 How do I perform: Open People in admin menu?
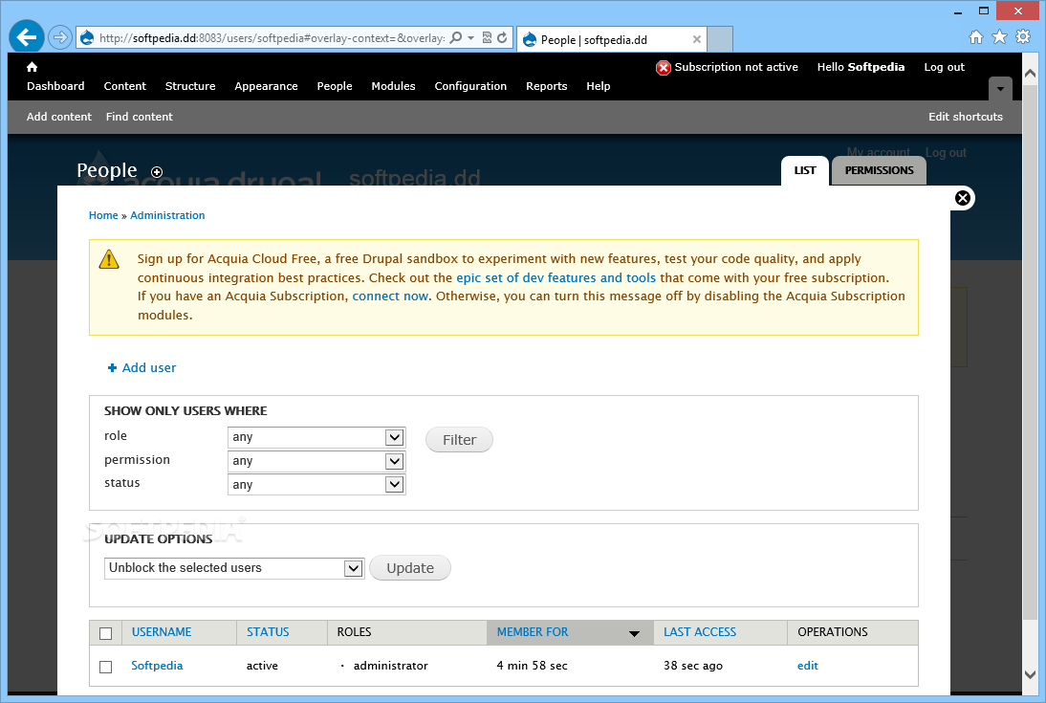pos(335,86)
